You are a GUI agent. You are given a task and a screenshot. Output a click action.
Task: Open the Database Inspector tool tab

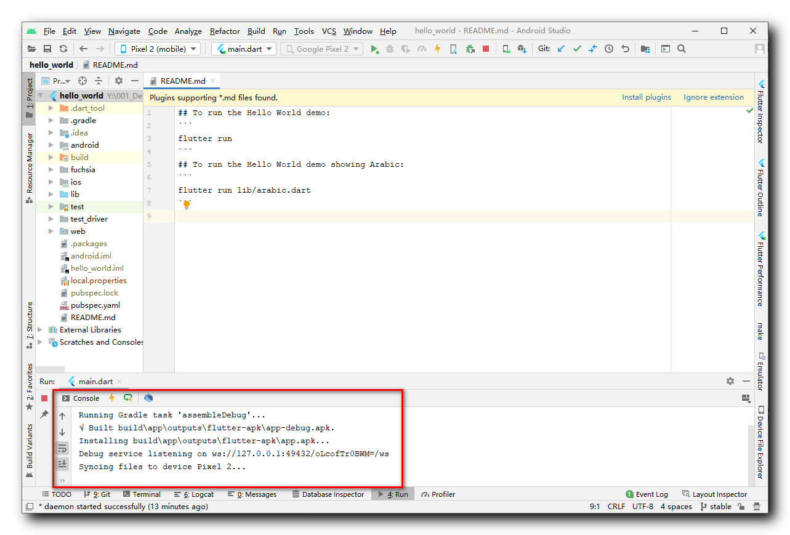coord(328,494)
